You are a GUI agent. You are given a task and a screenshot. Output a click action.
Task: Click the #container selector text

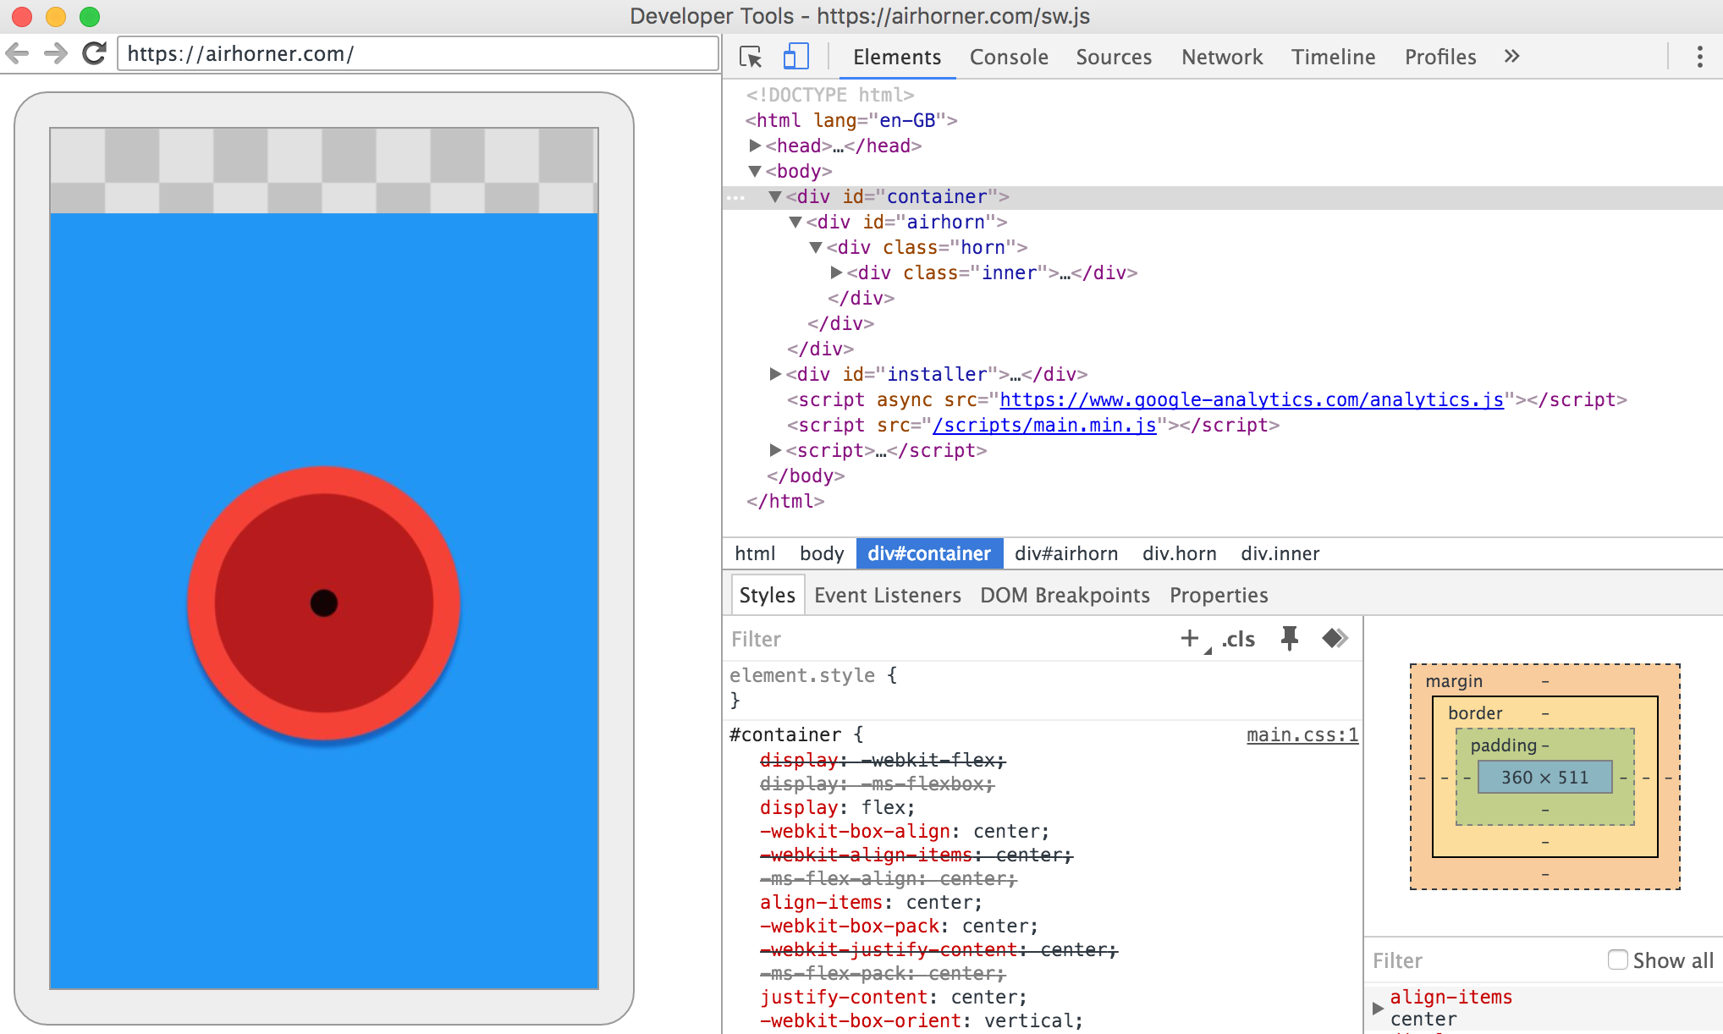coord(785,734)
